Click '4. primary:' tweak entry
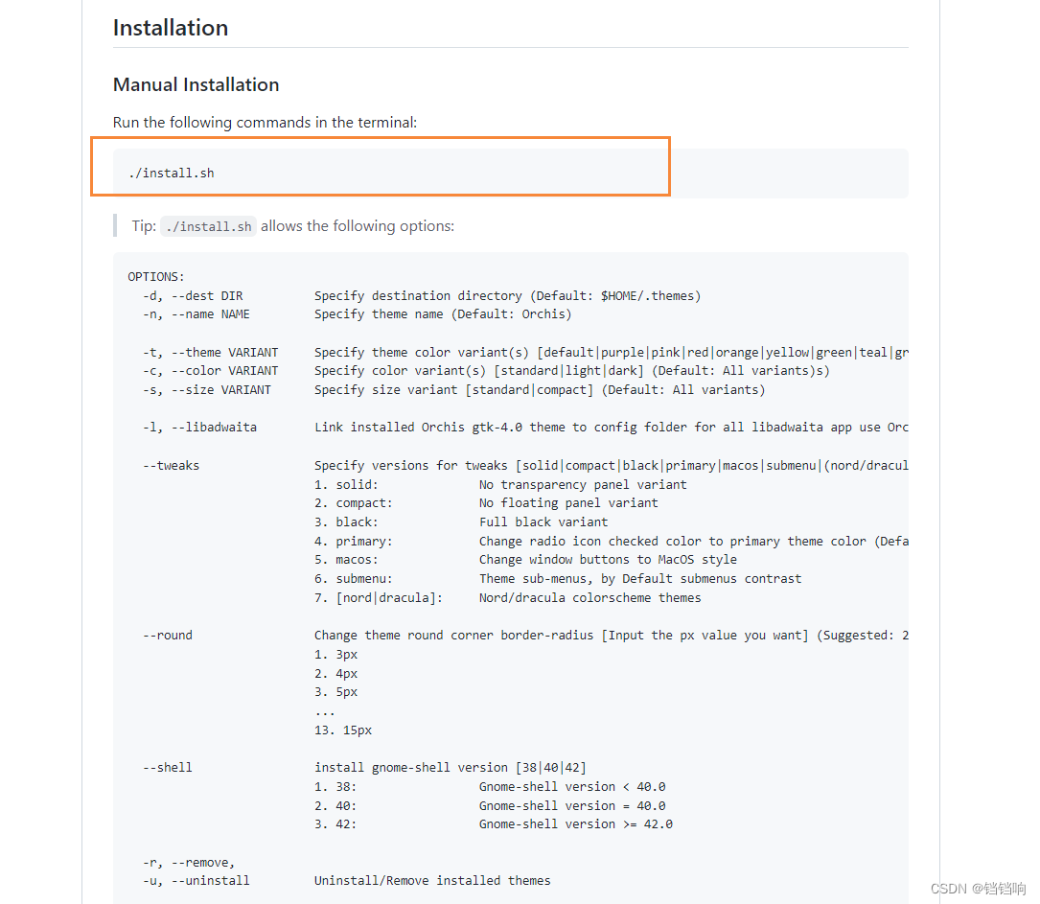The width and height of the screenshot is (1040, 904). click(354, 542)
